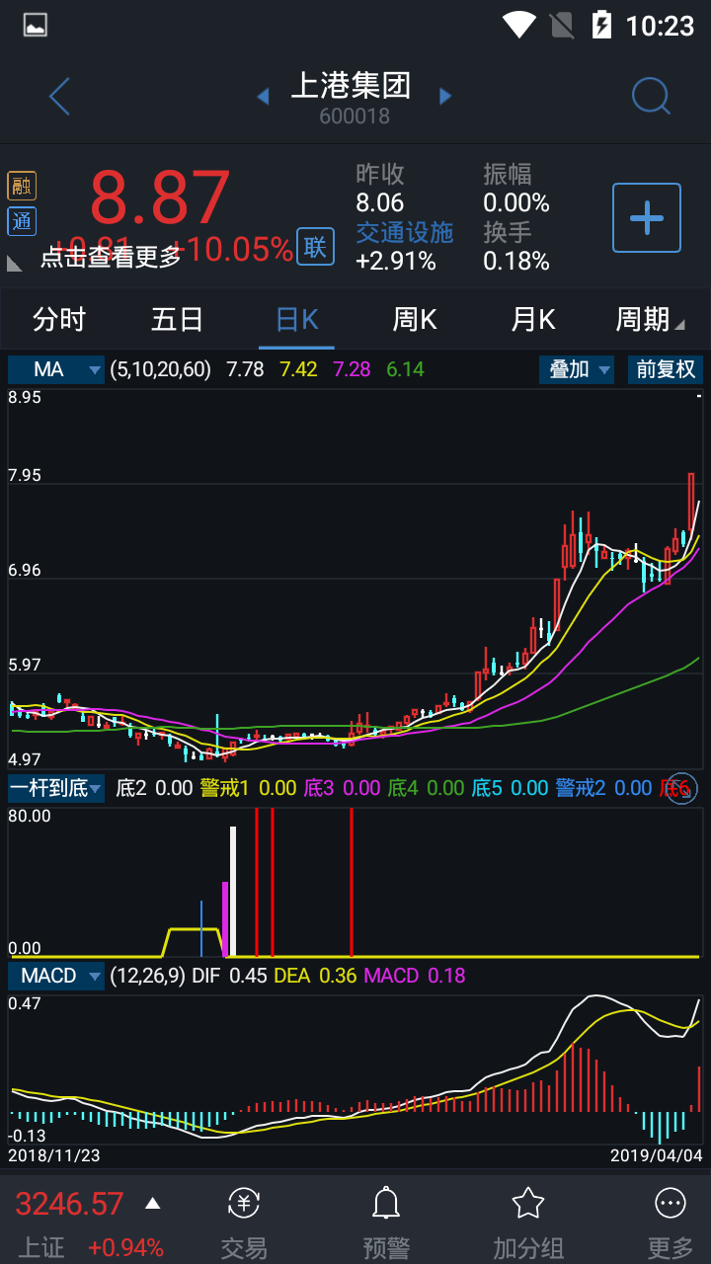Open the MA indicator dropdown
The height and width of the screenshot is (1264, 711).
pos(56,369)
